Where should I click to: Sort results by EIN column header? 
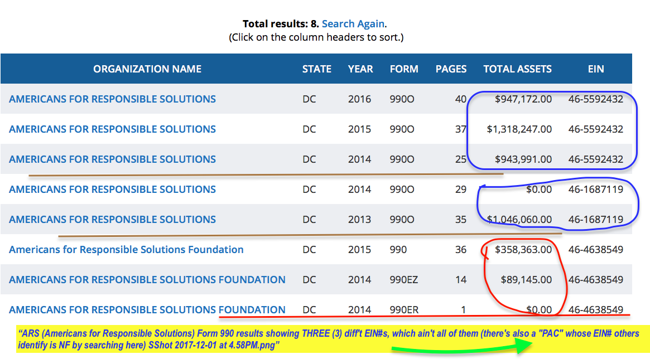point(595,69)
